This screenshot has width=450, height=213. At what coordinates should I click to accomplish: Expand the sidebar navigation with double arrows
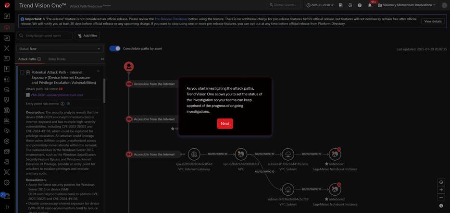[7, 207]
